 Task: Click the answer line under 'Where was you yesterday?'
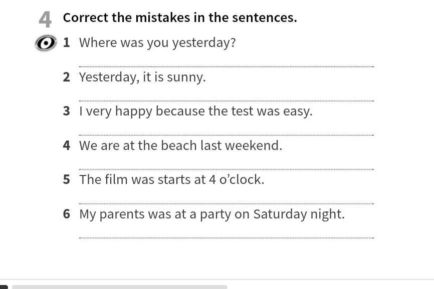(226, 66)
